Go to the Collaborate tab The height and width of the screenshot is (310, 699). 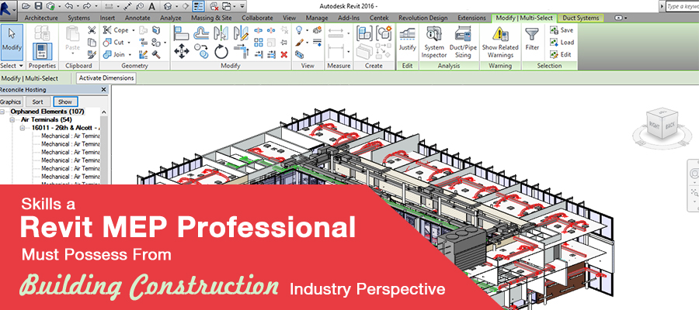click(x=257, y=18)
